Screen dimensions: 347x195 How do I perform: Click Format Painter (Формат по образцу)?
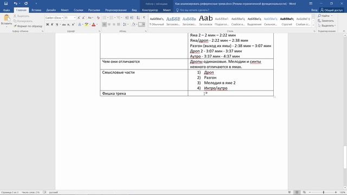[x=28, y=26]
